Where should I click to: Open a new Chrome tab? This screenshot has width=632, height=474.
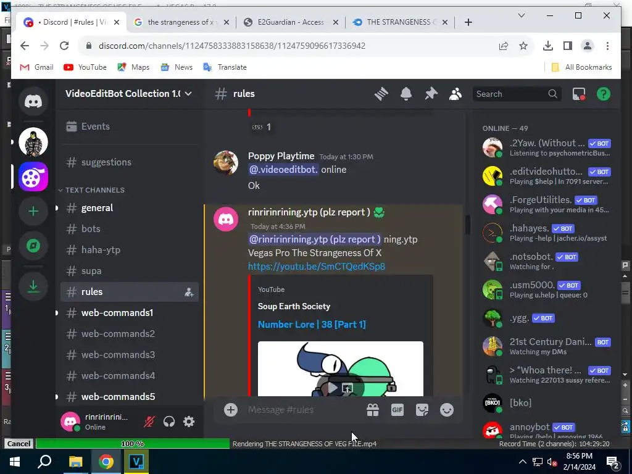coord(468,22)
